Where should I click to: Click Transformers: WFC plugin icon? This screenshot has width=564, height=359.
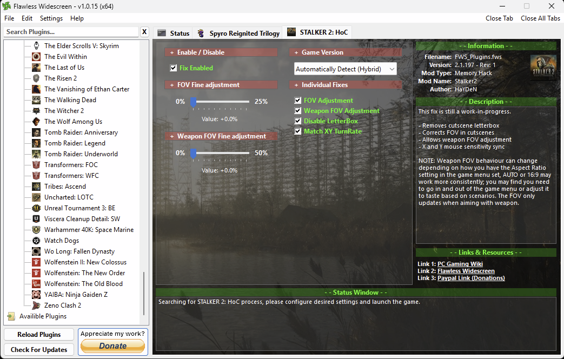(36, 175)
